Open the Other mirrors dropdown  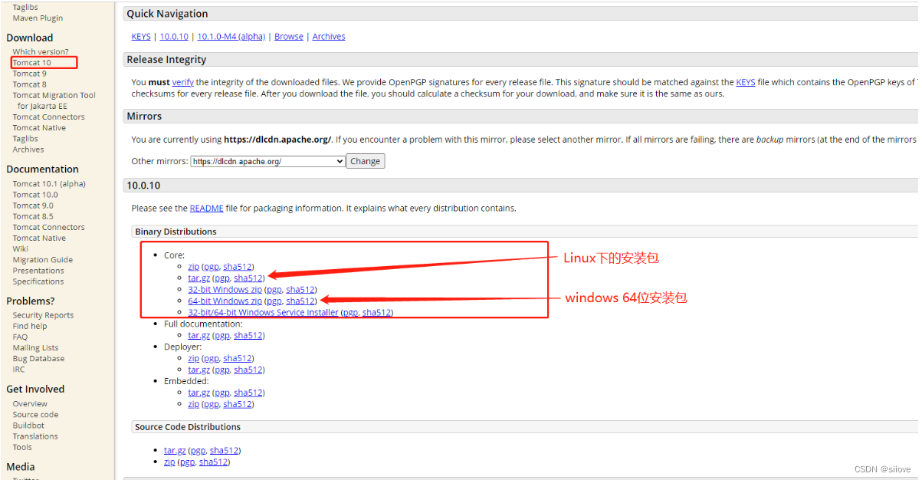(268, 162)
